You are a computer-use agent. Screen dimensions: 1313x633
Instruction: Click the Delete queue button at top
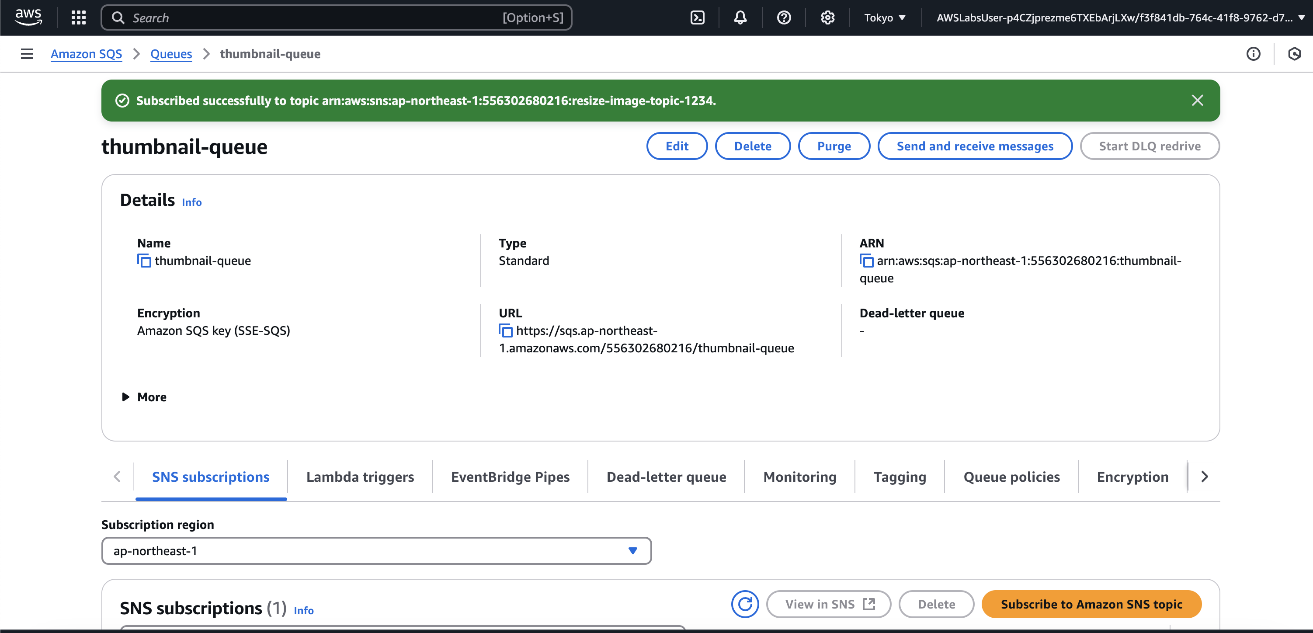tap(753, 146)
